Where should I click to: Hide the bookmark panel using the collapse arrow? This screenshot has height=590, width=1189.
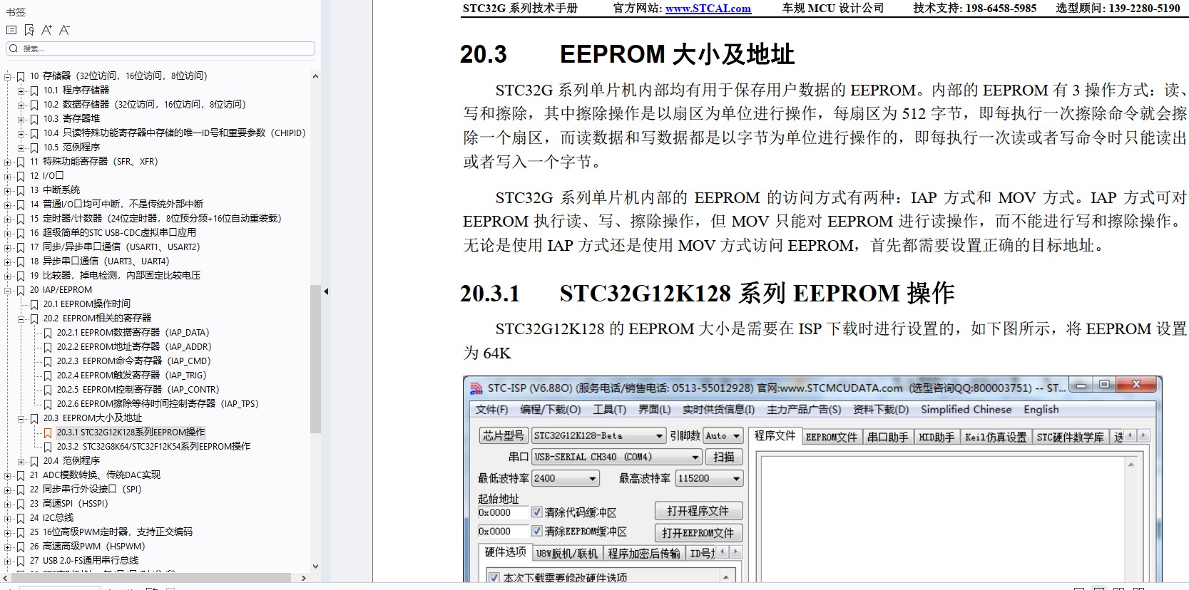[x=326, y=291]
